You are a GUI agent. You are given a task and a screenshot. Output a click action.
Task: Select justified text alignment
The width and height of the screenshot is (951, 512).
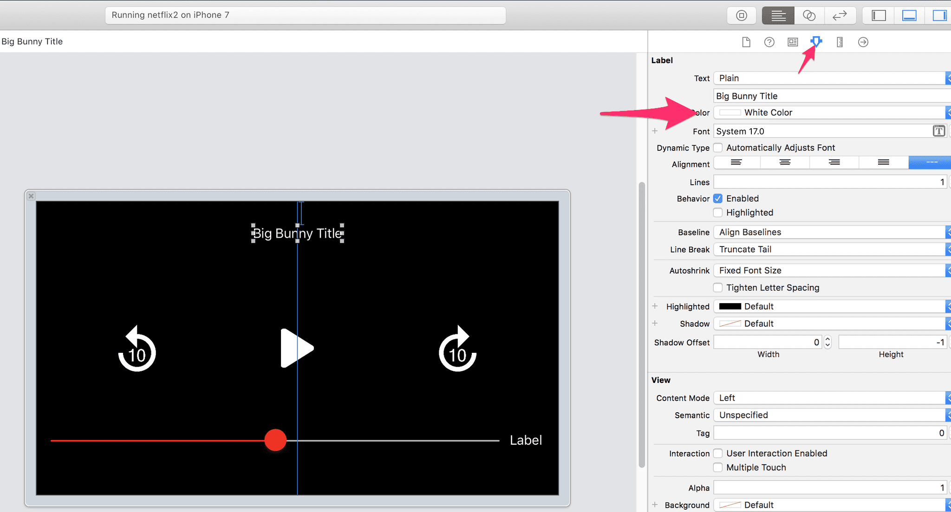click(x=884, y=162)
